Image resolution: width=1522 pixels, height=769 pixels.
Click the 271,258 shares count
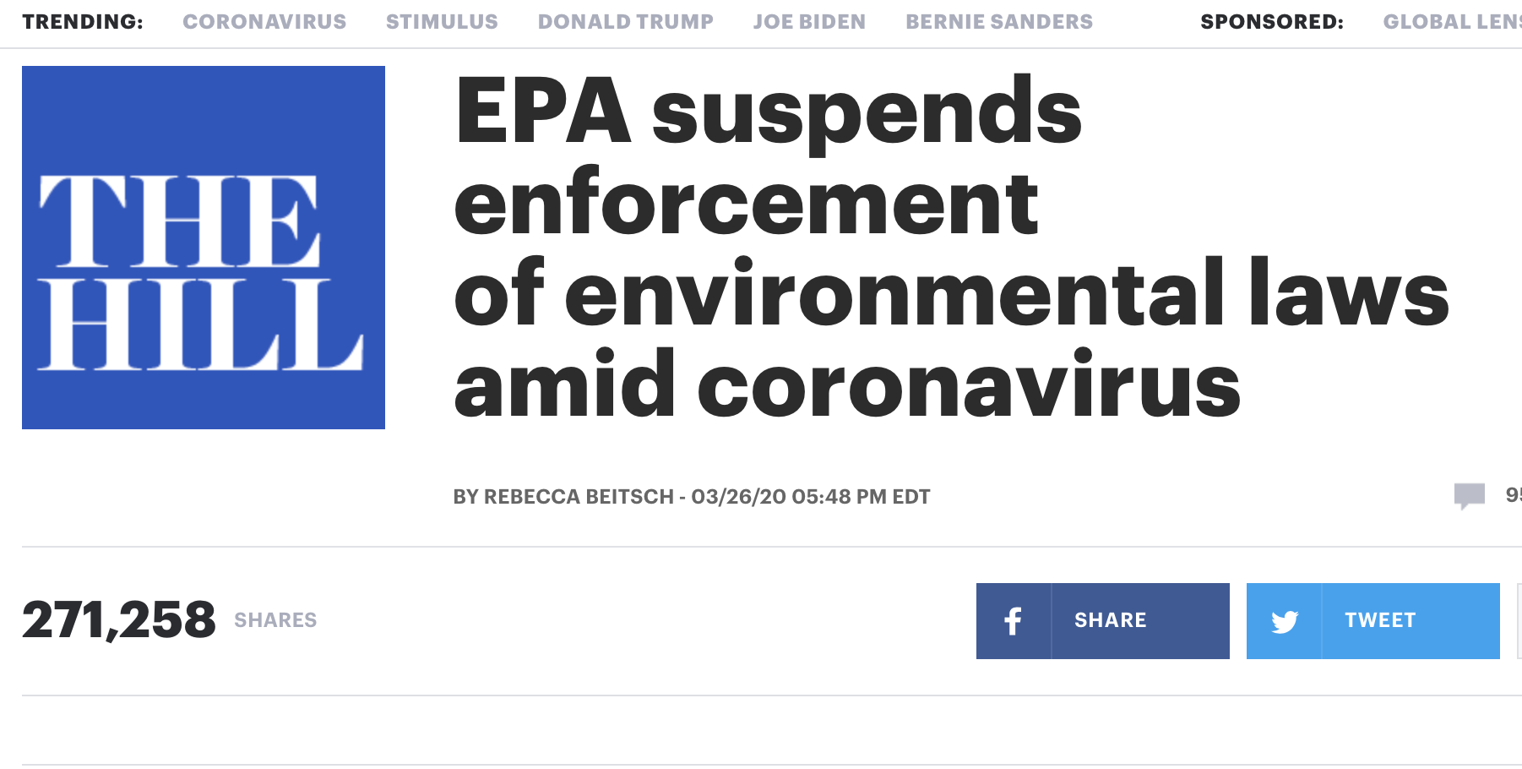pos(119,620)
